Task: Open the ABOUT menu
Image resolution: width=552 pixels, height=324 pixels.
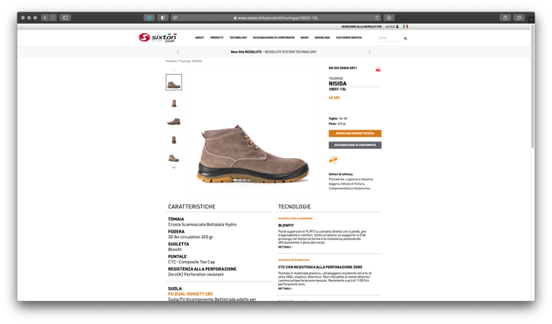Action: click(200, 38)
